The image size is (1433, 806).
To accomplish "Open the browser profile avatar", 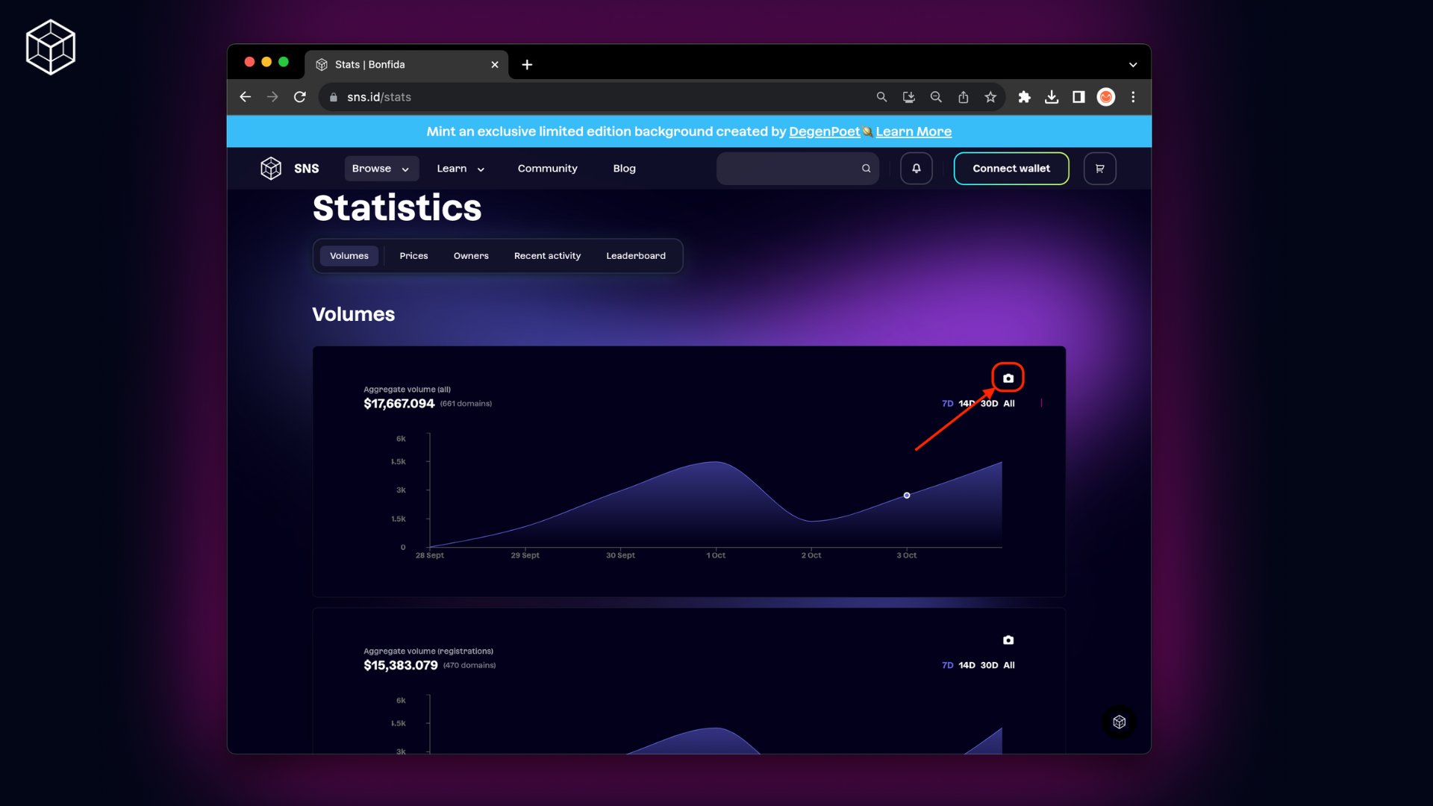I will (1106, 97).
